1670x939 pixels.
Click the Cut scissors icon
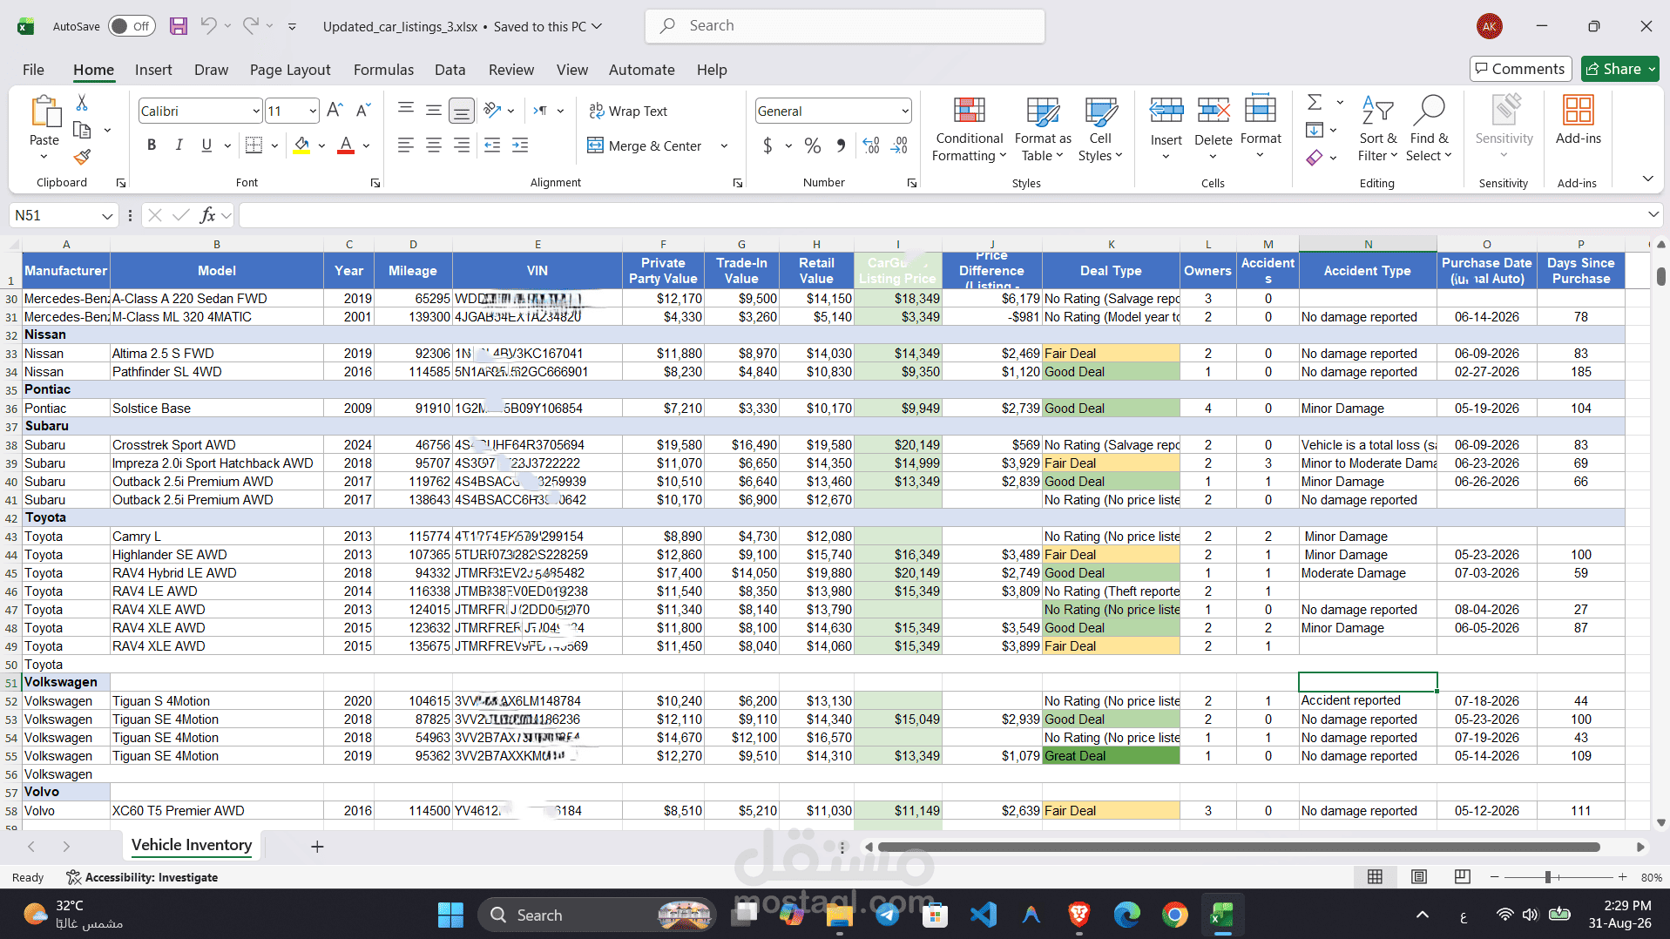82,103
